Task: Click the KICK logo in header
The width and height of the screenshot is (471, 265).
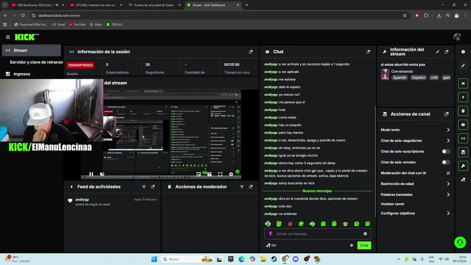Action: click(x=26, y=37)
